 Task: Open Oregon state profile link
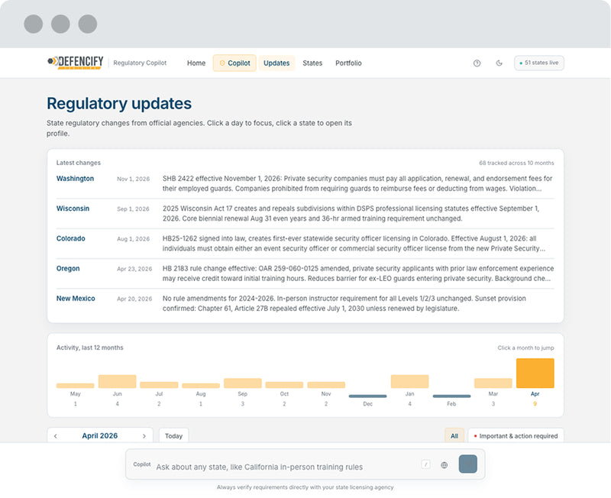pyautogui.click(x=68, y=269)
